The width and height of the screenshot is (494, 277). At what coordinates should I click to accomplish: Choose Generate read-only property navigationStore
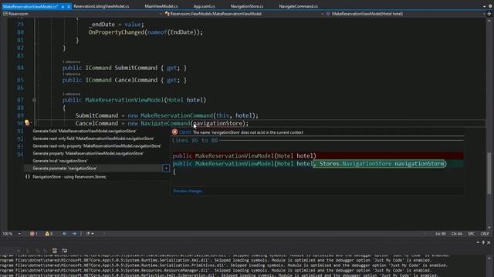point(96,146)
